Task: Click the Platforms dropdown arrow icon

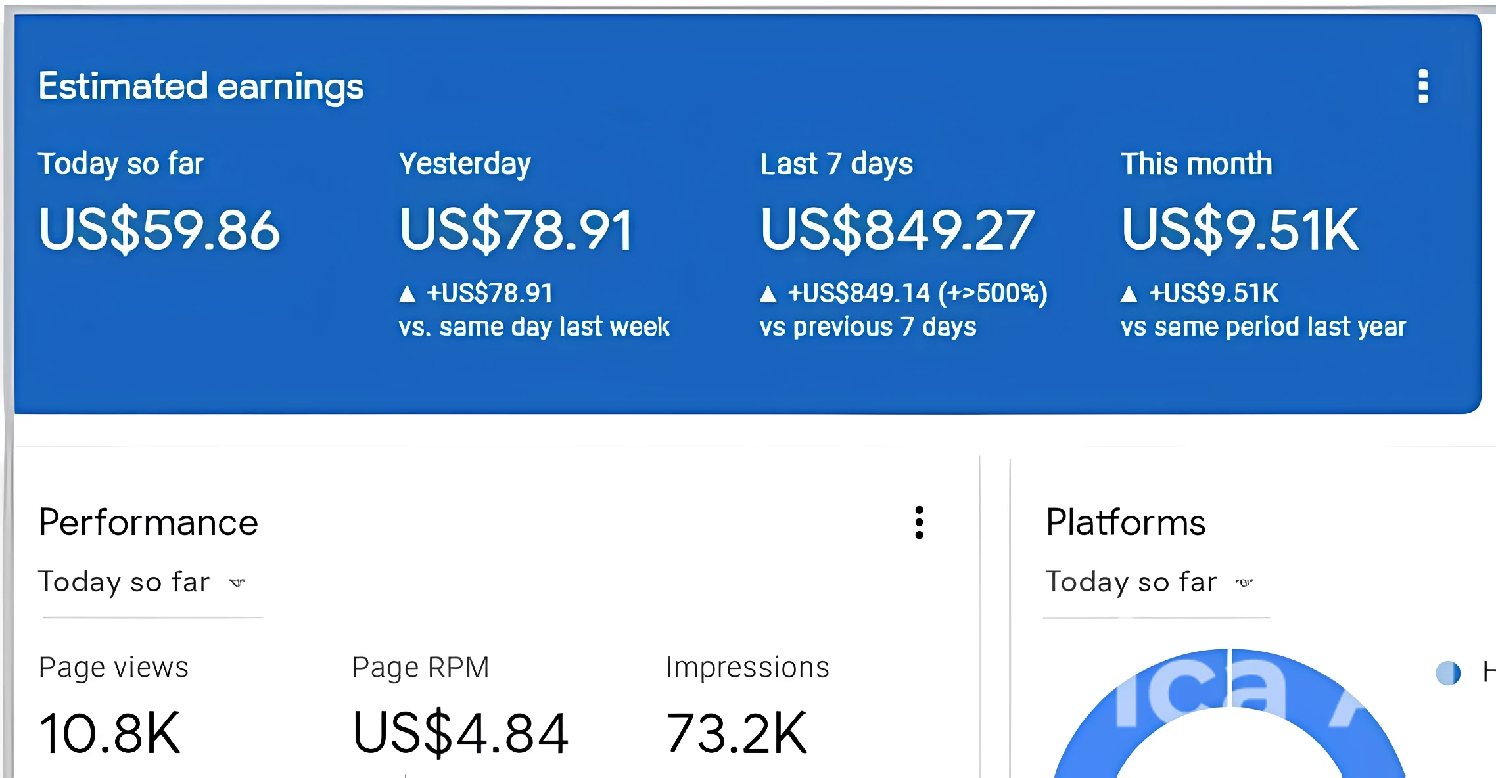Action: click(1244, 582)
